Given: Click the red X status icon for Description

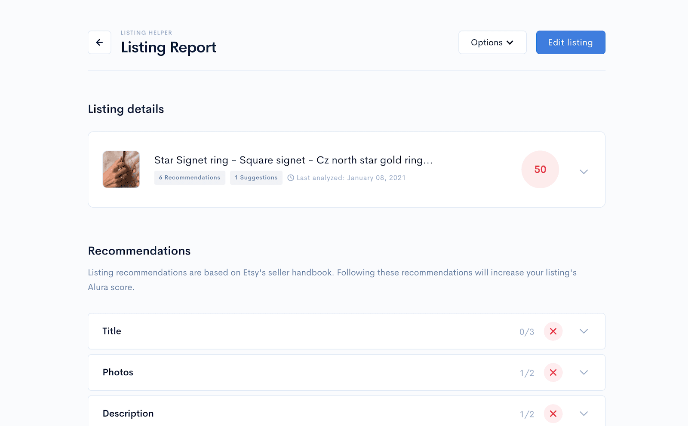Looking at the screenshot, I should tap(553, 414).
